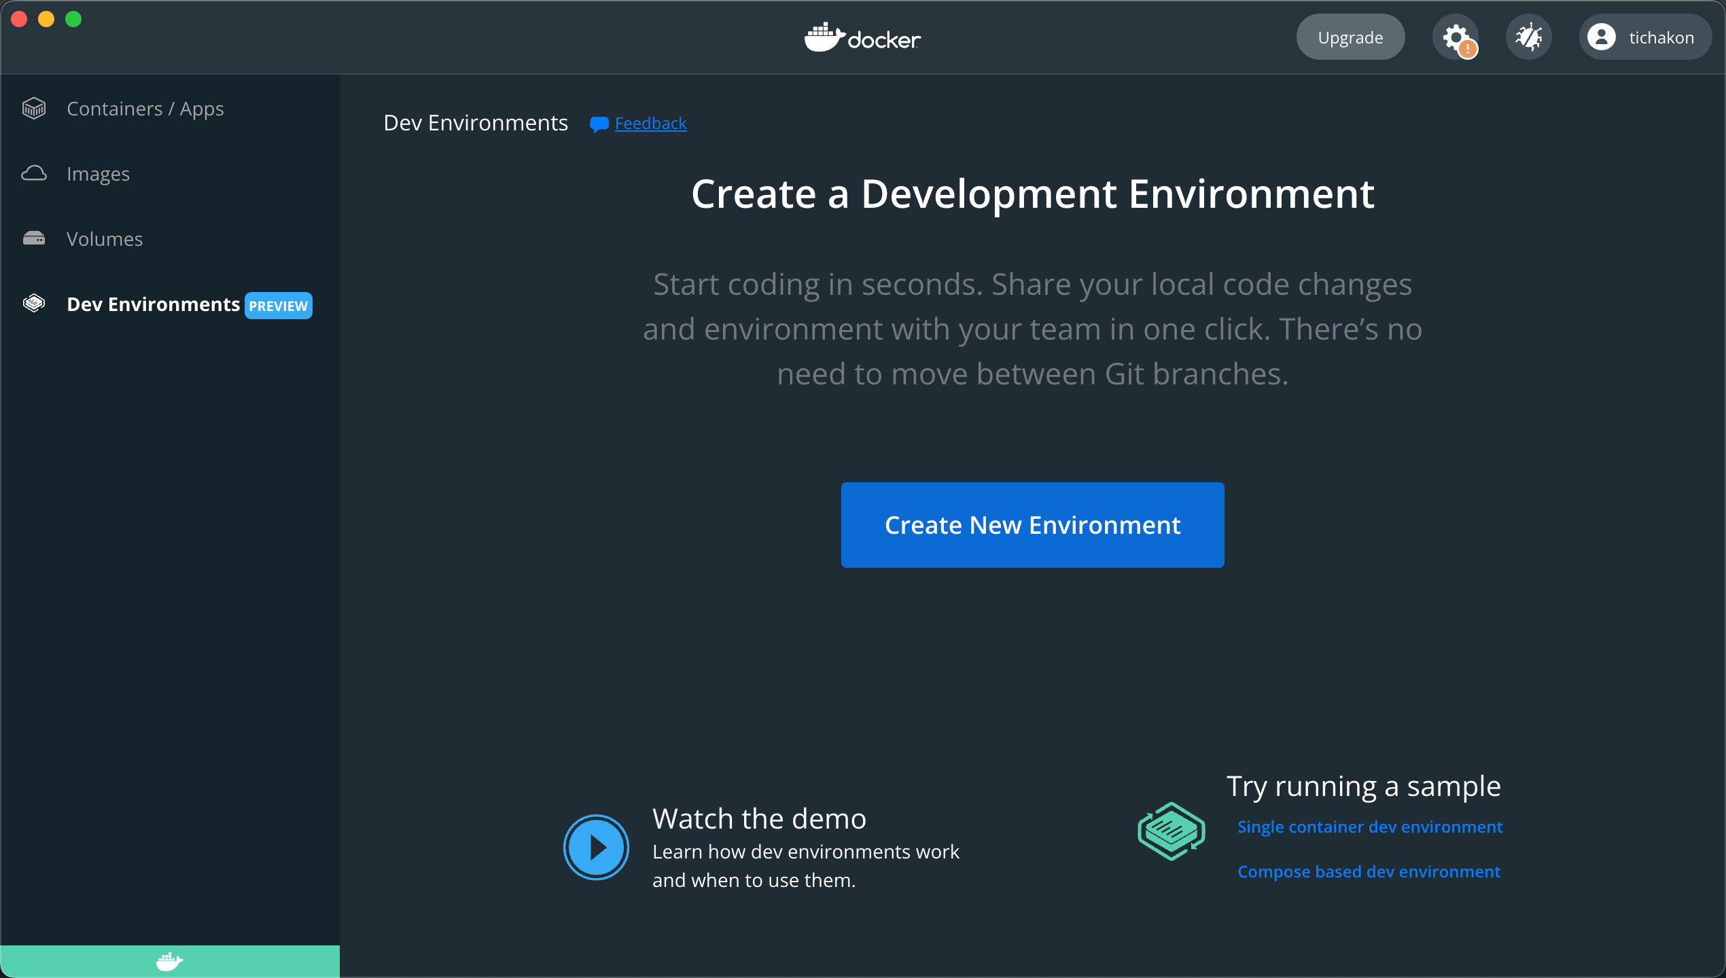Click the Feedback speech bubble icon
Image resolution: width=1726 pixels, height=978 pixels.
click(x=597, y=124)
